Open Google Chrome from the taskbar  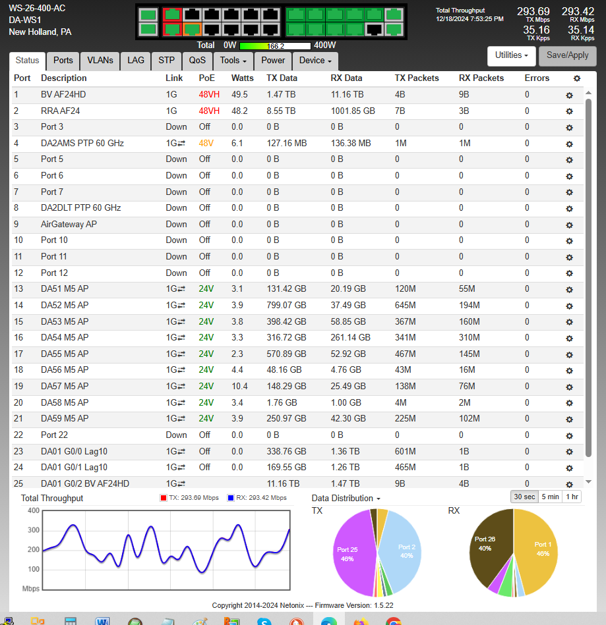click(394, 621)
